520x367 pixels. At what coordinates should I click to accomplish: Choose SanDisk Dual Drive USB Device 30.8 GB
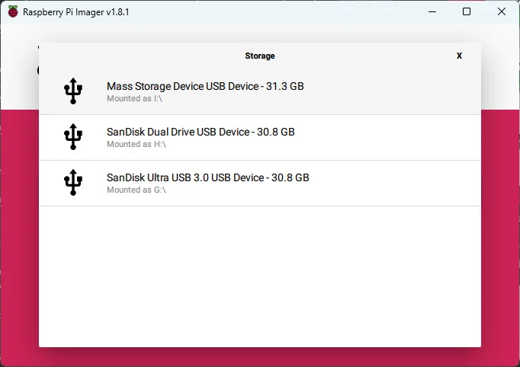[x=201, y=132]
